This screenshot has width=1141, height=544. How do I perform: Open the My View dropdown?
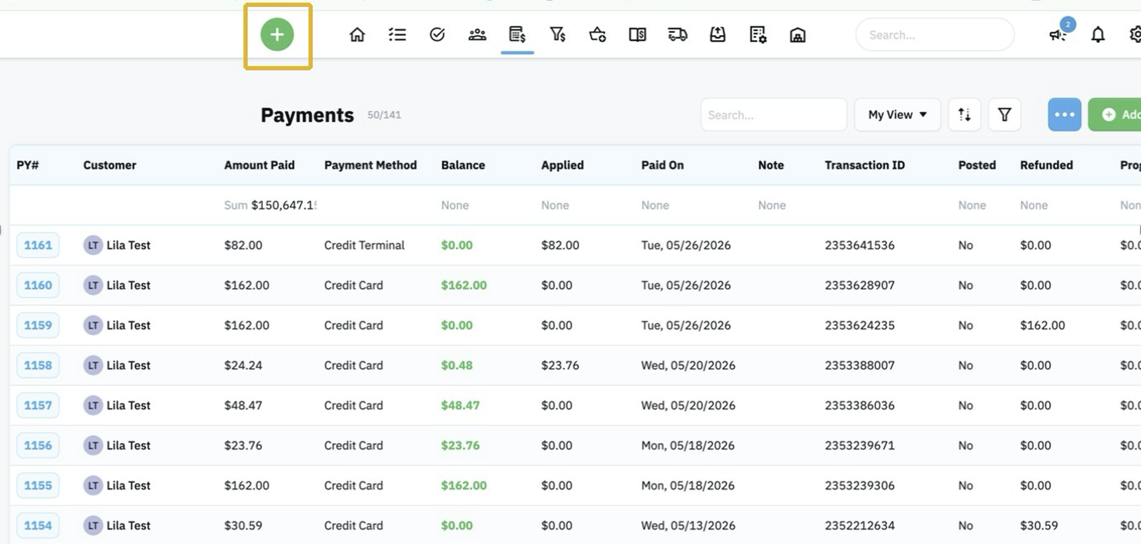pos(897,115)
